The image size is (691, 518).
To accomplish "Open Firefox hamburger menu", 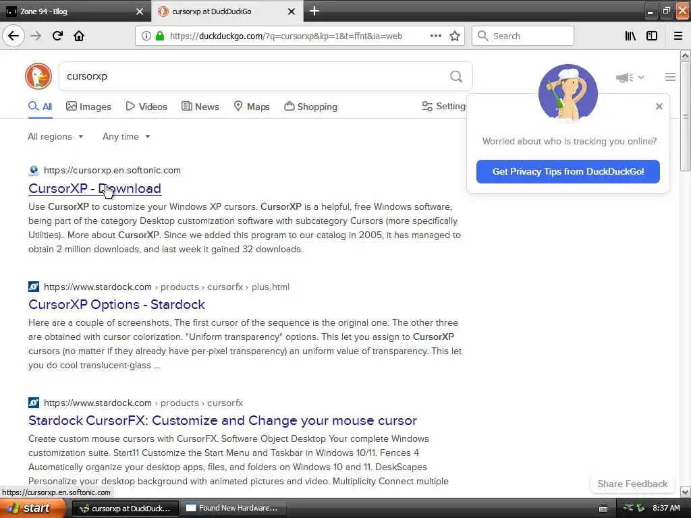I will click(x=678, y=36).
